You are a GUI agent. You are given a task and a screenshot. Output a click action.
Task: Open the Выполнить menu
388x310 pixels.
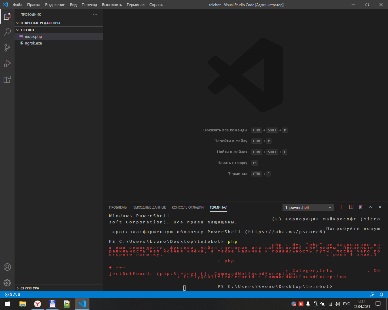(x=112, y=5)
